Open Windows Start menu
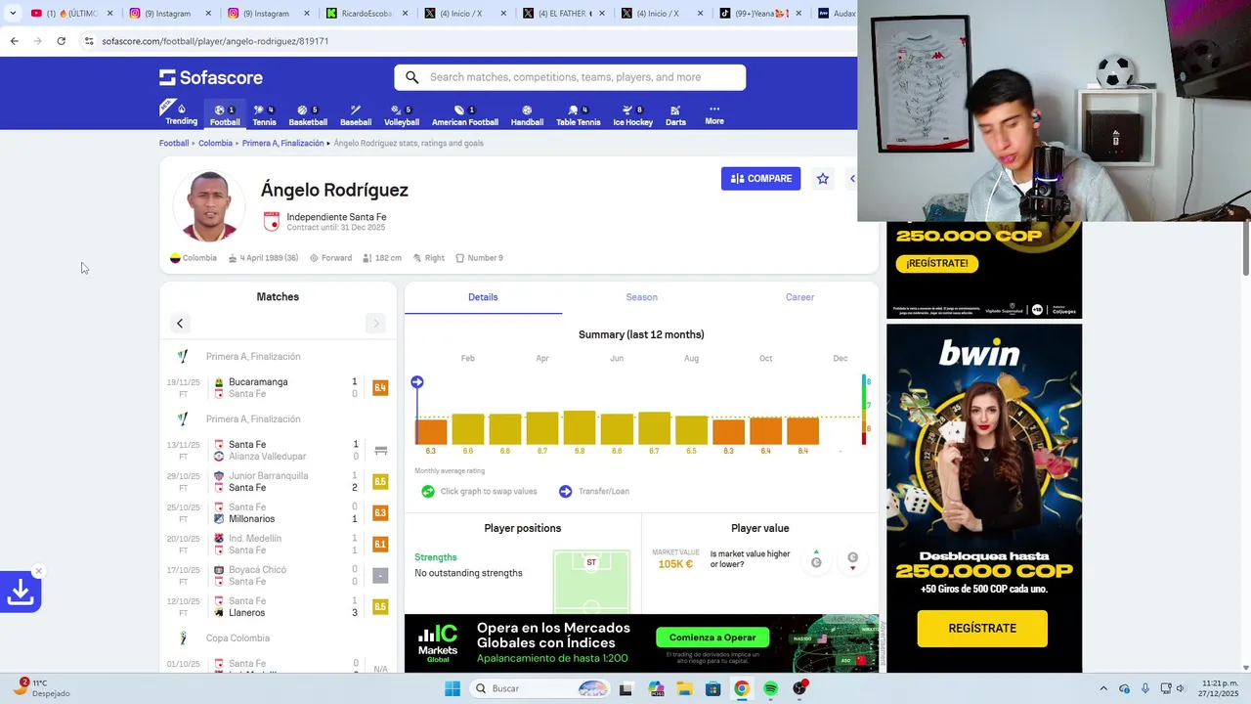This screenshot has height=704, width=1251. pyautogui.click(x=452, y=688)
